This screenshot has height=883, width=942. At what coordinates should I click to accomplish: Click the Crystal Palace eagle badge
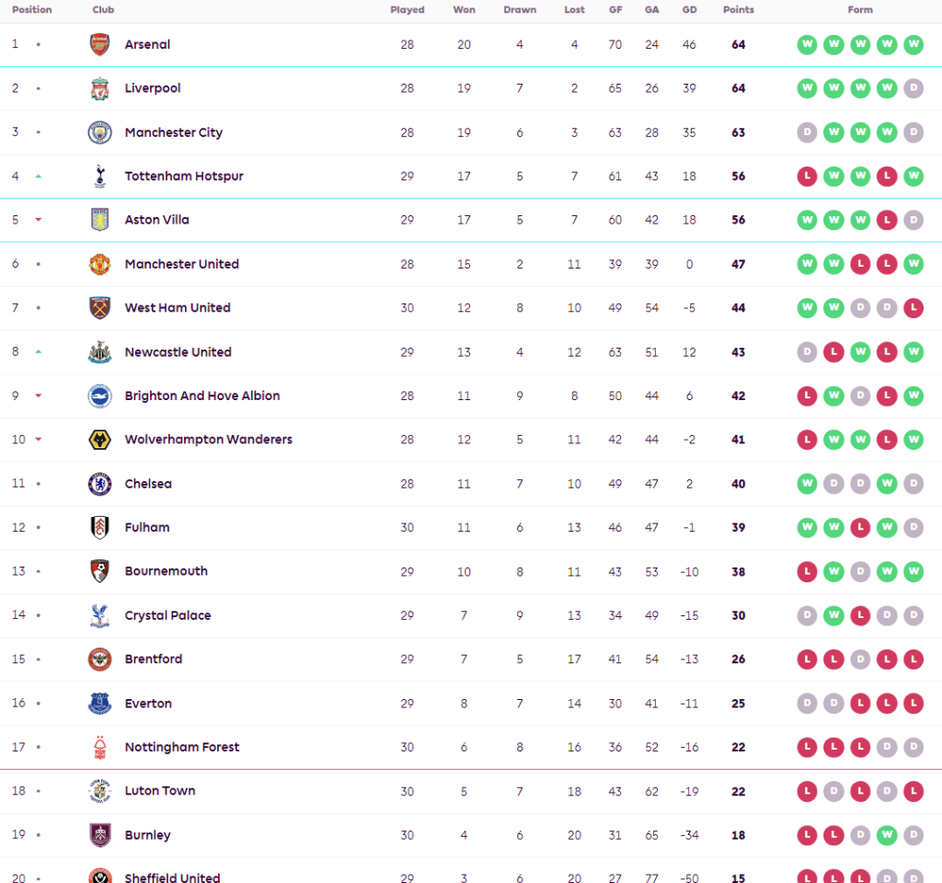coord(99,615)
